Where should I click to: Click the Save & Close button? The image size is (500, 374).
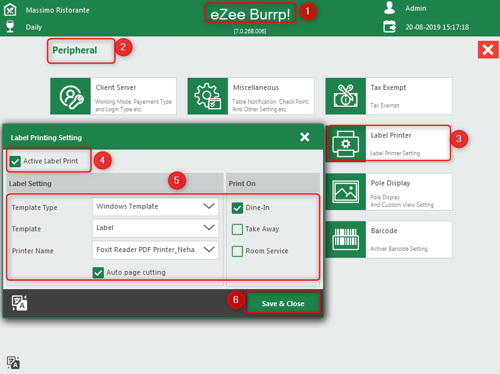click(283, 304)
